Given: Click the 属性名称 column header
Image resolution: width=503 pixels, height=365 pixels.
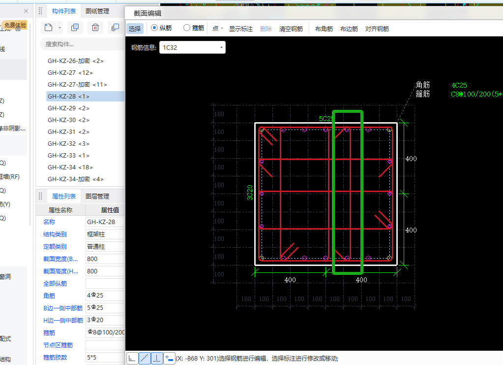Looking at the screenshot, I should pyautogui.click(x=60, y=210).
